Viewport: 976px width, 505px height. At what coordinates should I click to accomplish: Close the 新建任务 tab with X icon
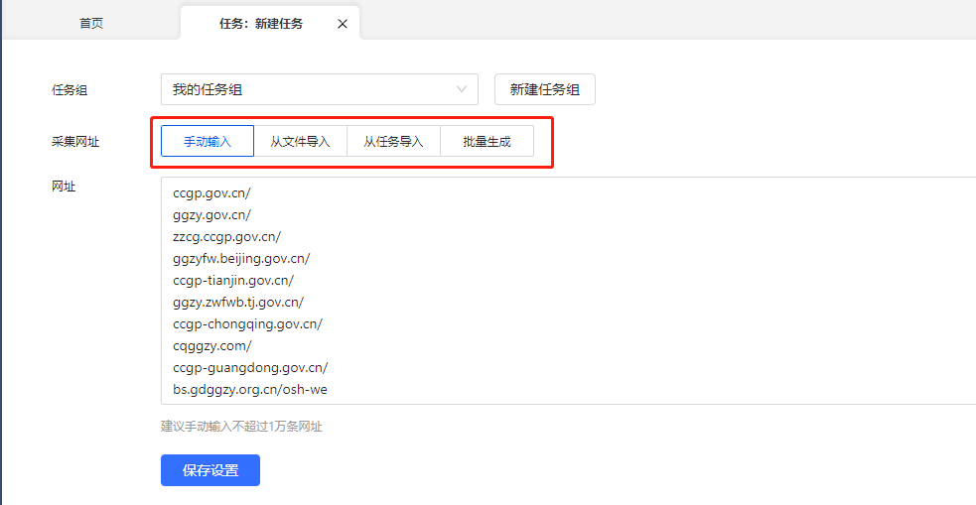click(x=343, y=24)
